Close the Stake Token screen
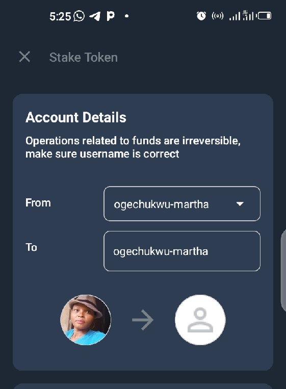286x389 pixels. 24,57
